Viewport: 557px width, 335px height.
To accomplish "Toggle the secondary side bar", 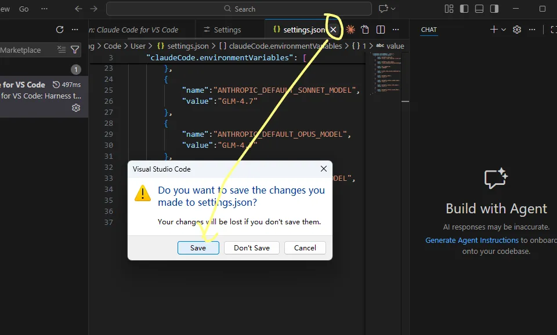I will (494, 9).
